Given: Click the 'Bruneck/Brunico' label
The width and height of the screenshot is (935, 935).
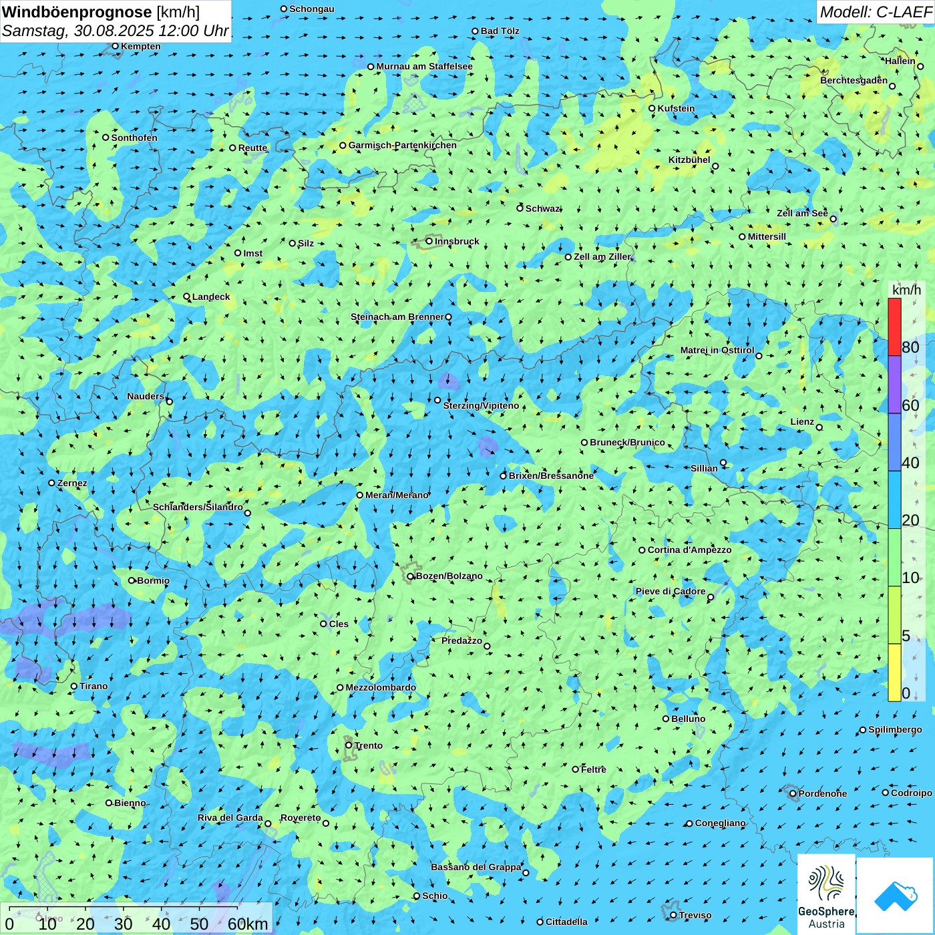Looking at the screenshot, I should [627, 442].
